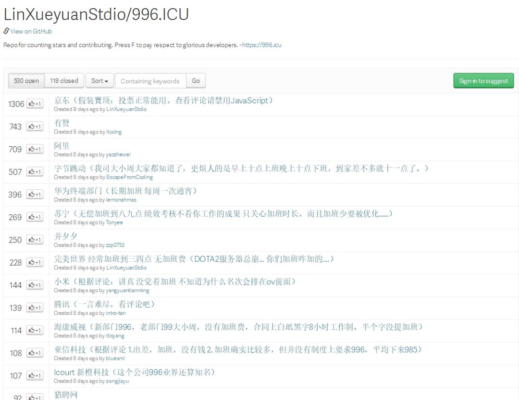The height and width of the screenshot is (400, 519).
Task: Open author EscapeFromCoding's profile
Action: [129, 177]
